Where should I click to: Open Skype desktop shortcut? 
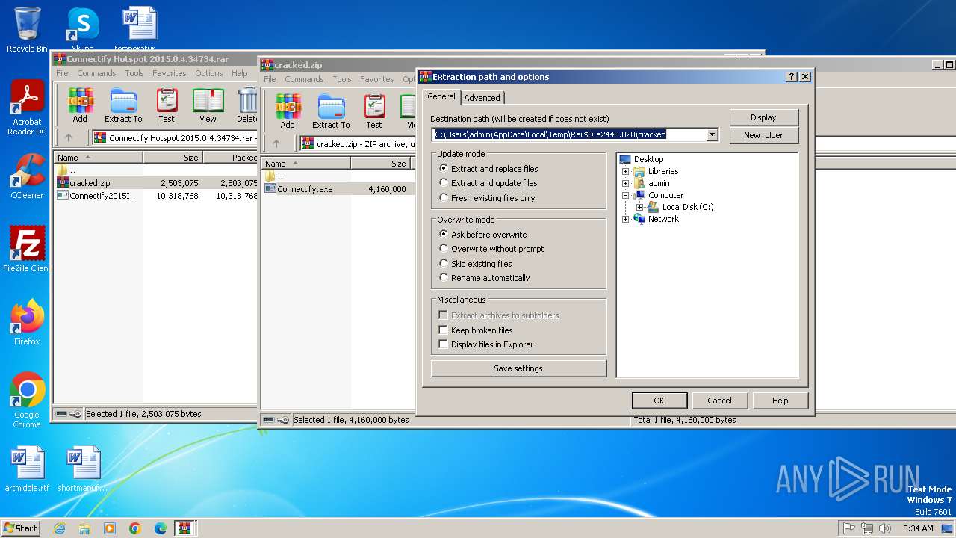point(83,30)
